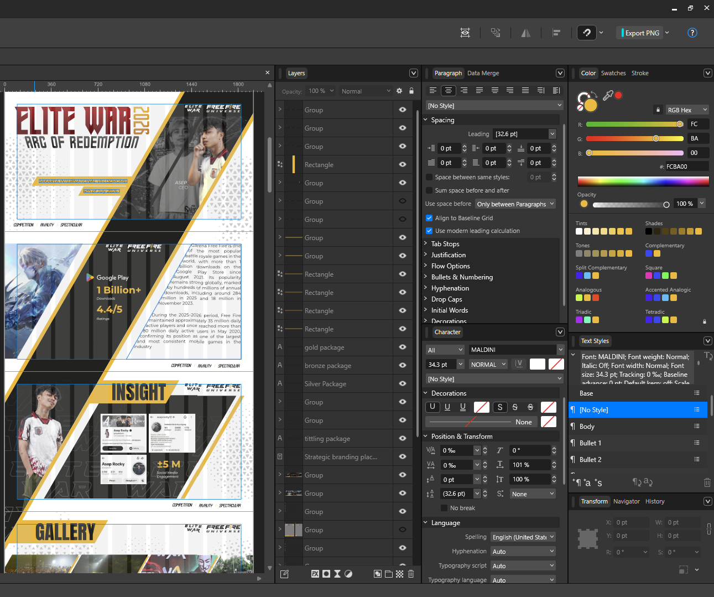Open 'Only between Paragraphs' dropdown
The height and width of the screenshot is (597, 714).
[515, 204]
